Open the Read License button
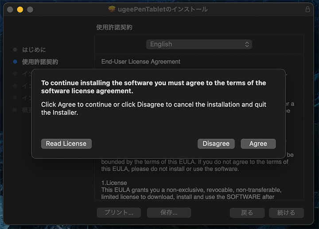 click(x=66, y=144)
